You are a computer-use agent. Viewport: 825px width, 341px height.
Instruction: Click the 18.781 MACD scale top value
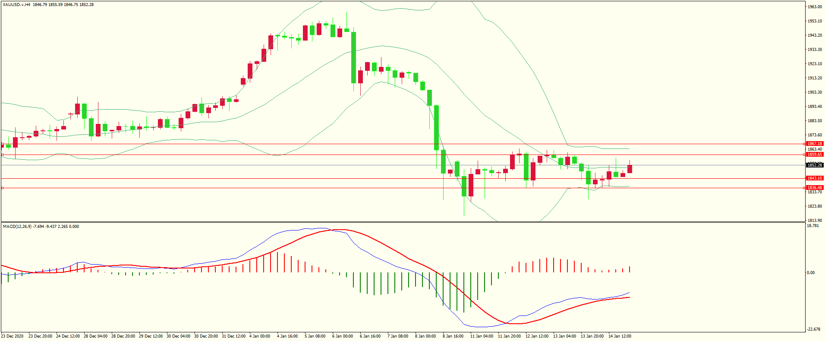click(812, 226)
